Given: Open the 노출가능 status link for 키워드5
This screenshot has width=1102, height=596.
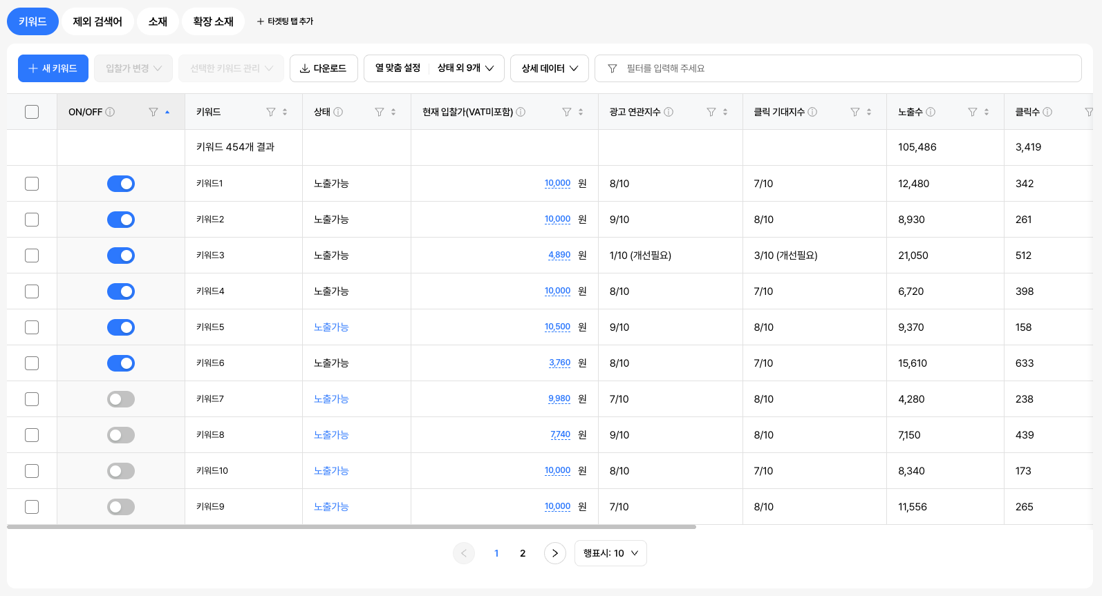Looking at the screenshot, I should [331, 327].
